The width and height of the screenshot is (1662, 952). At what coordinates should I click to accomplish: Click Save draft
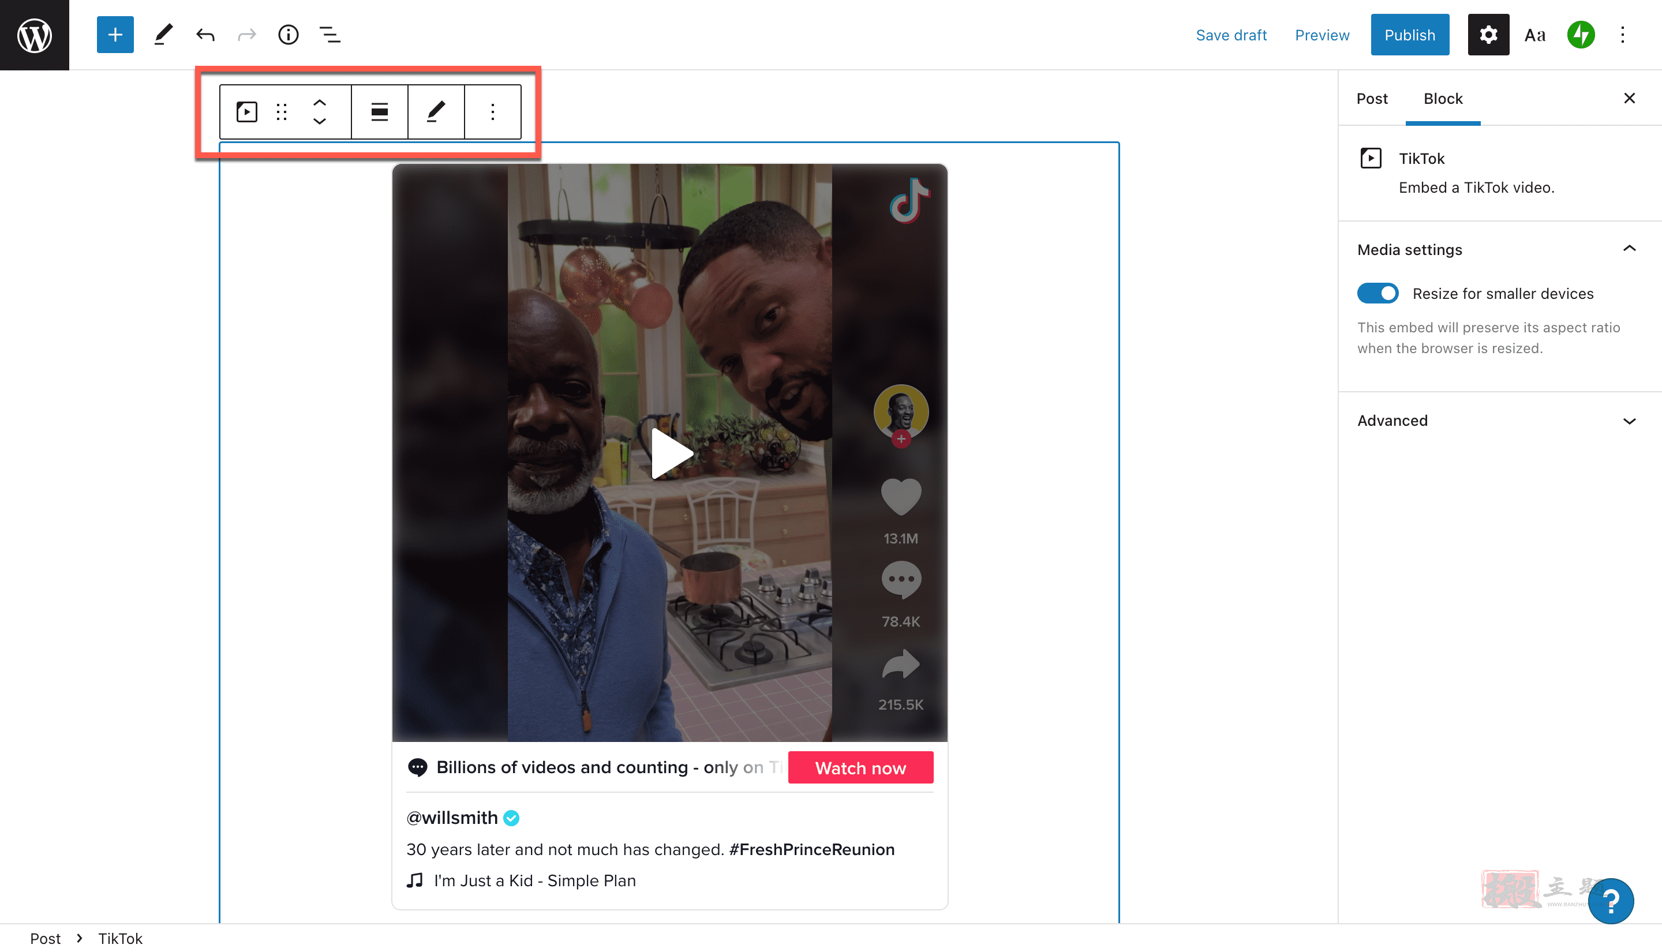tap(1231, 35)
